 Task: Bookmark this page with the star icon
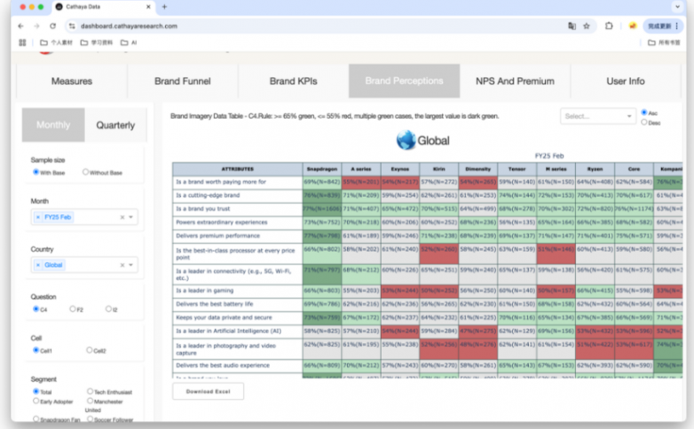click(587, 27)
